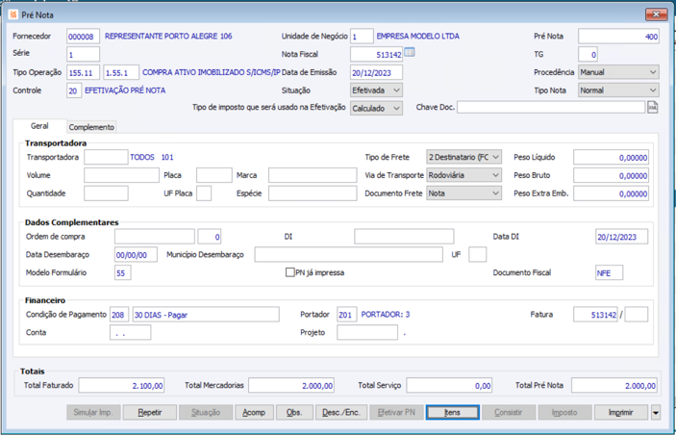Click the Modelo Formulário field

(123, 272)
